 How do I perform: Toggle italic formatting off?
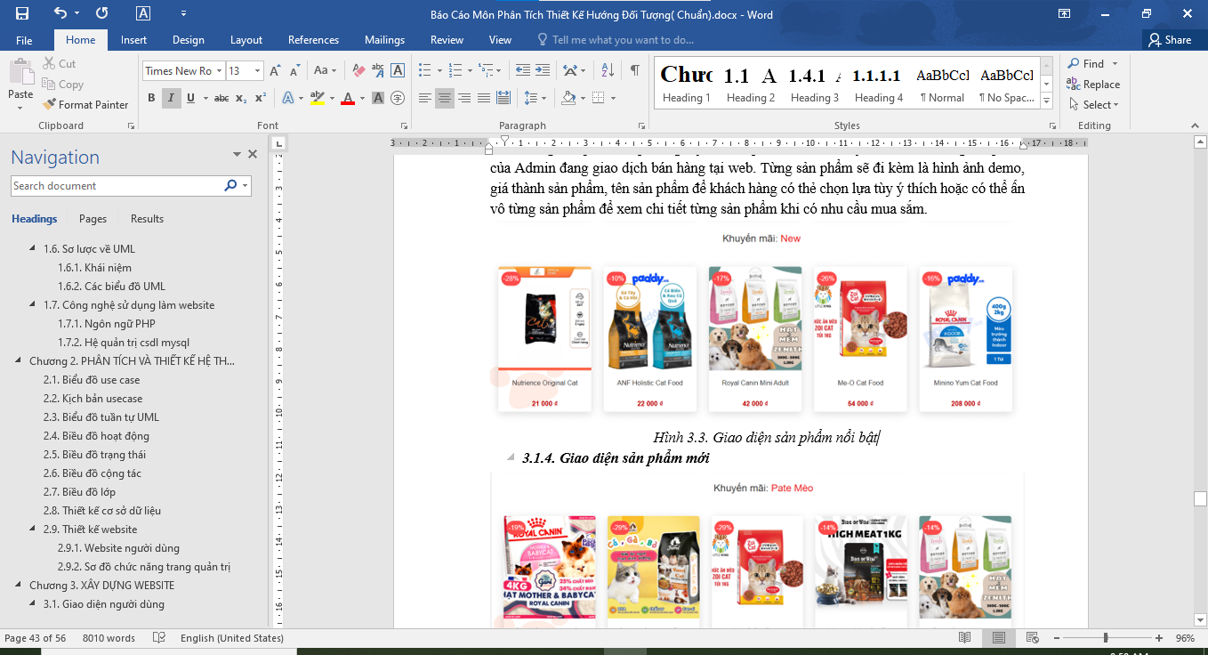(x=170, y=99)
